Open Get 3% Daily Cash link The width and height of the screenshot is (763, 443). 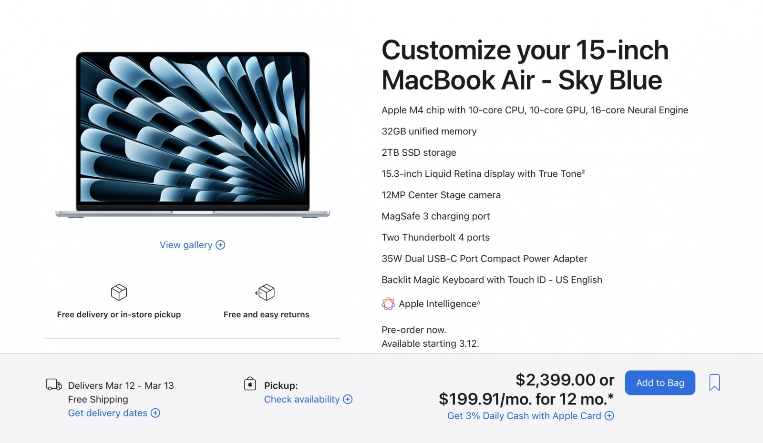point(524,416)
